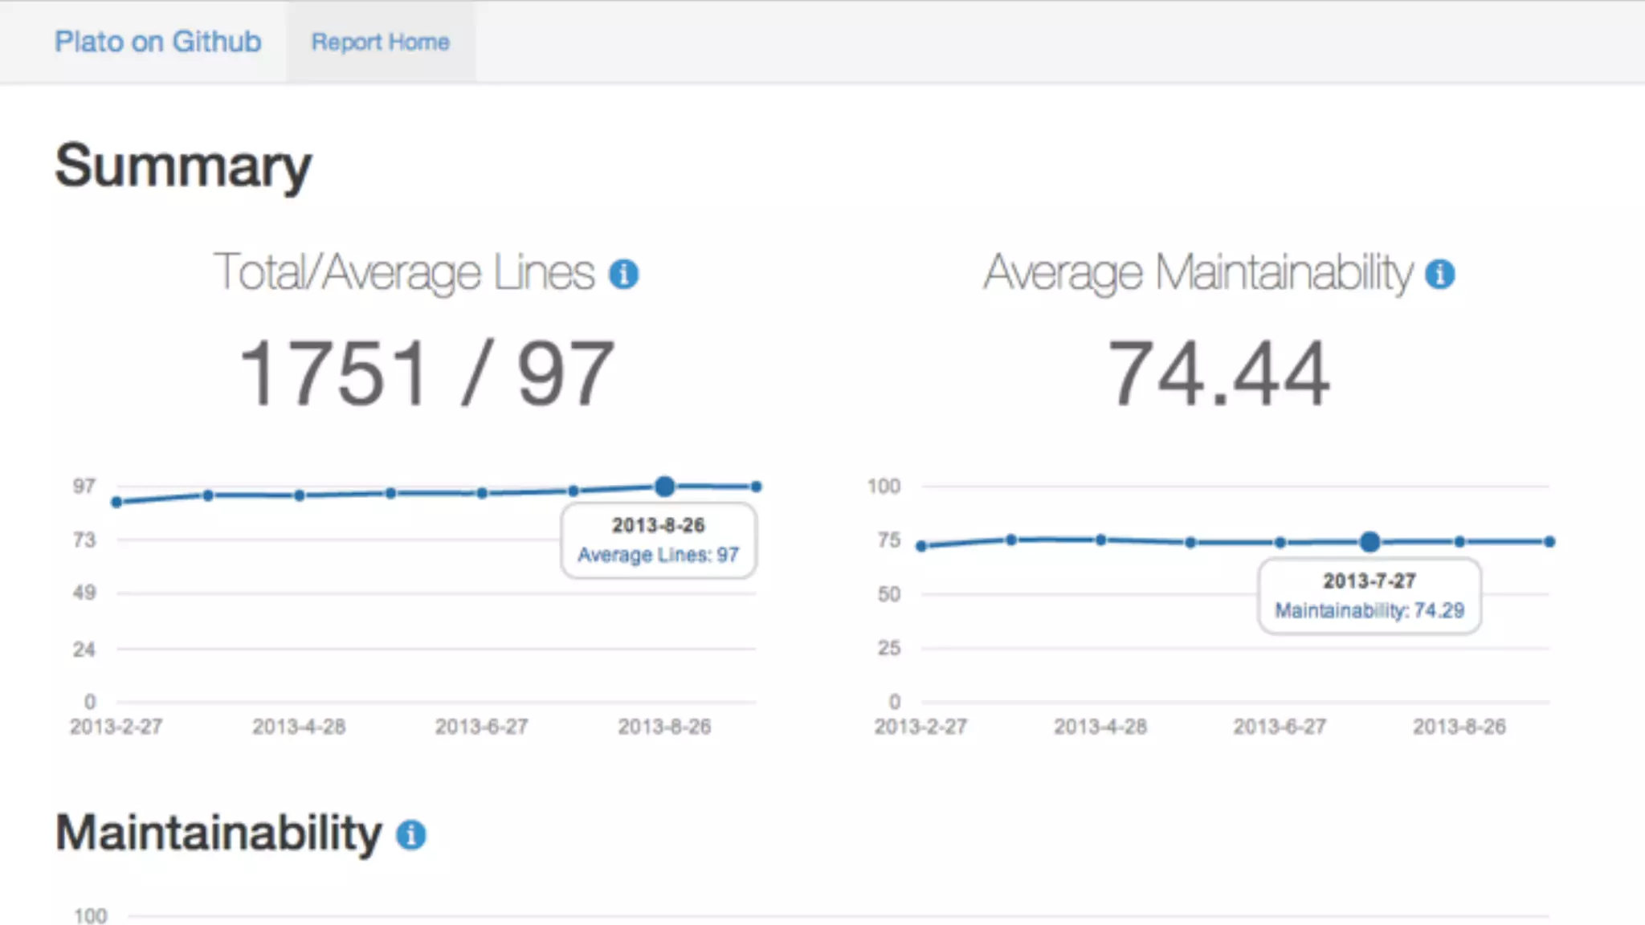Screen dimensions: 1645x925
Task: Click 2013-6-27 label under maintainability chart
Action: pos(1280,727)
